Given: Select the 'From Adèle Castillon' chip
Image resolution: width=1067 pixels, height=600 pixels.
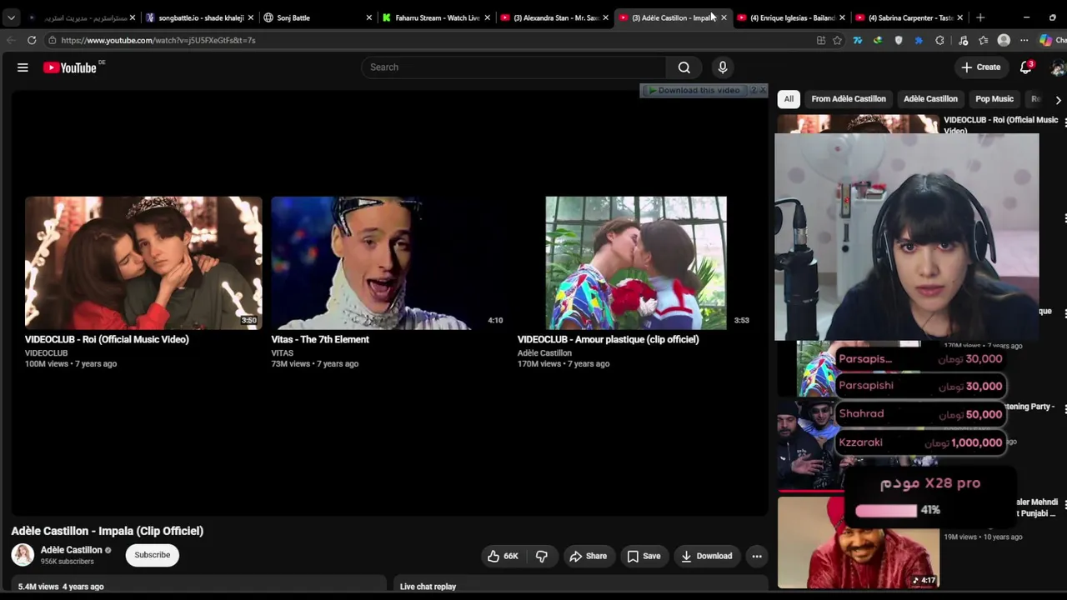Looking at the screenshot, I should coord(849,99).
